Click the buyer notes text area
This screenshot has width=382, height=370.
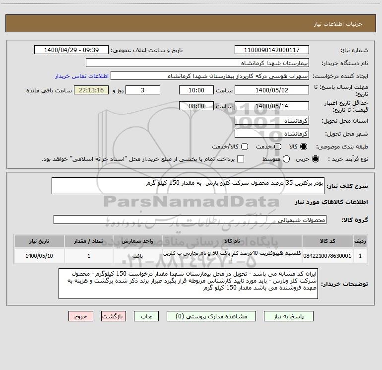(188, 284)
